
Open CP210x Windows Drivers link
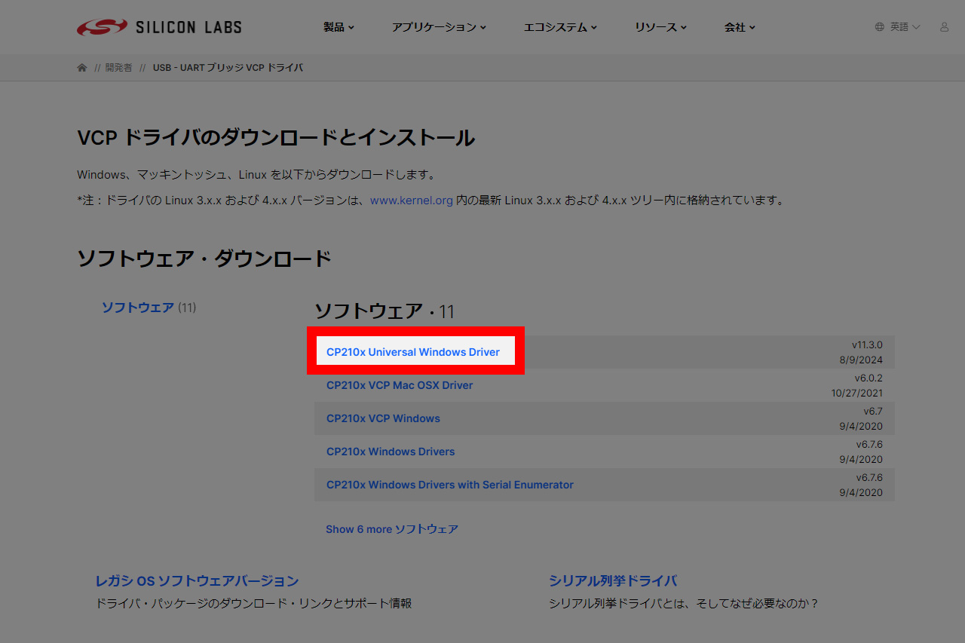(391, 452)
